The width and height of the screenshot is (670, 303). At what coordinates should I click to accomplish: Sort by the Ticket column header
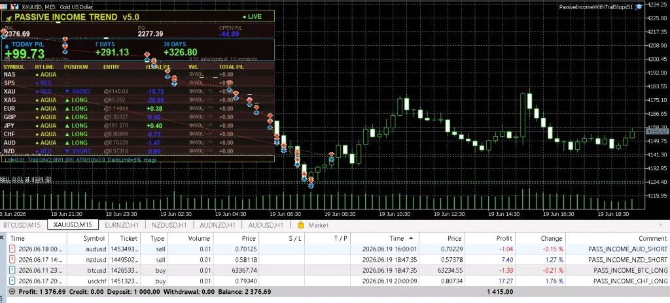pos(124,238)
